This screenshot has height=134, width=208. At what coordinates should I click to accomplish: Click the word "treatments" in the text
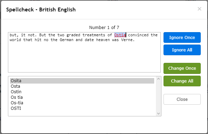coord(94,35)
